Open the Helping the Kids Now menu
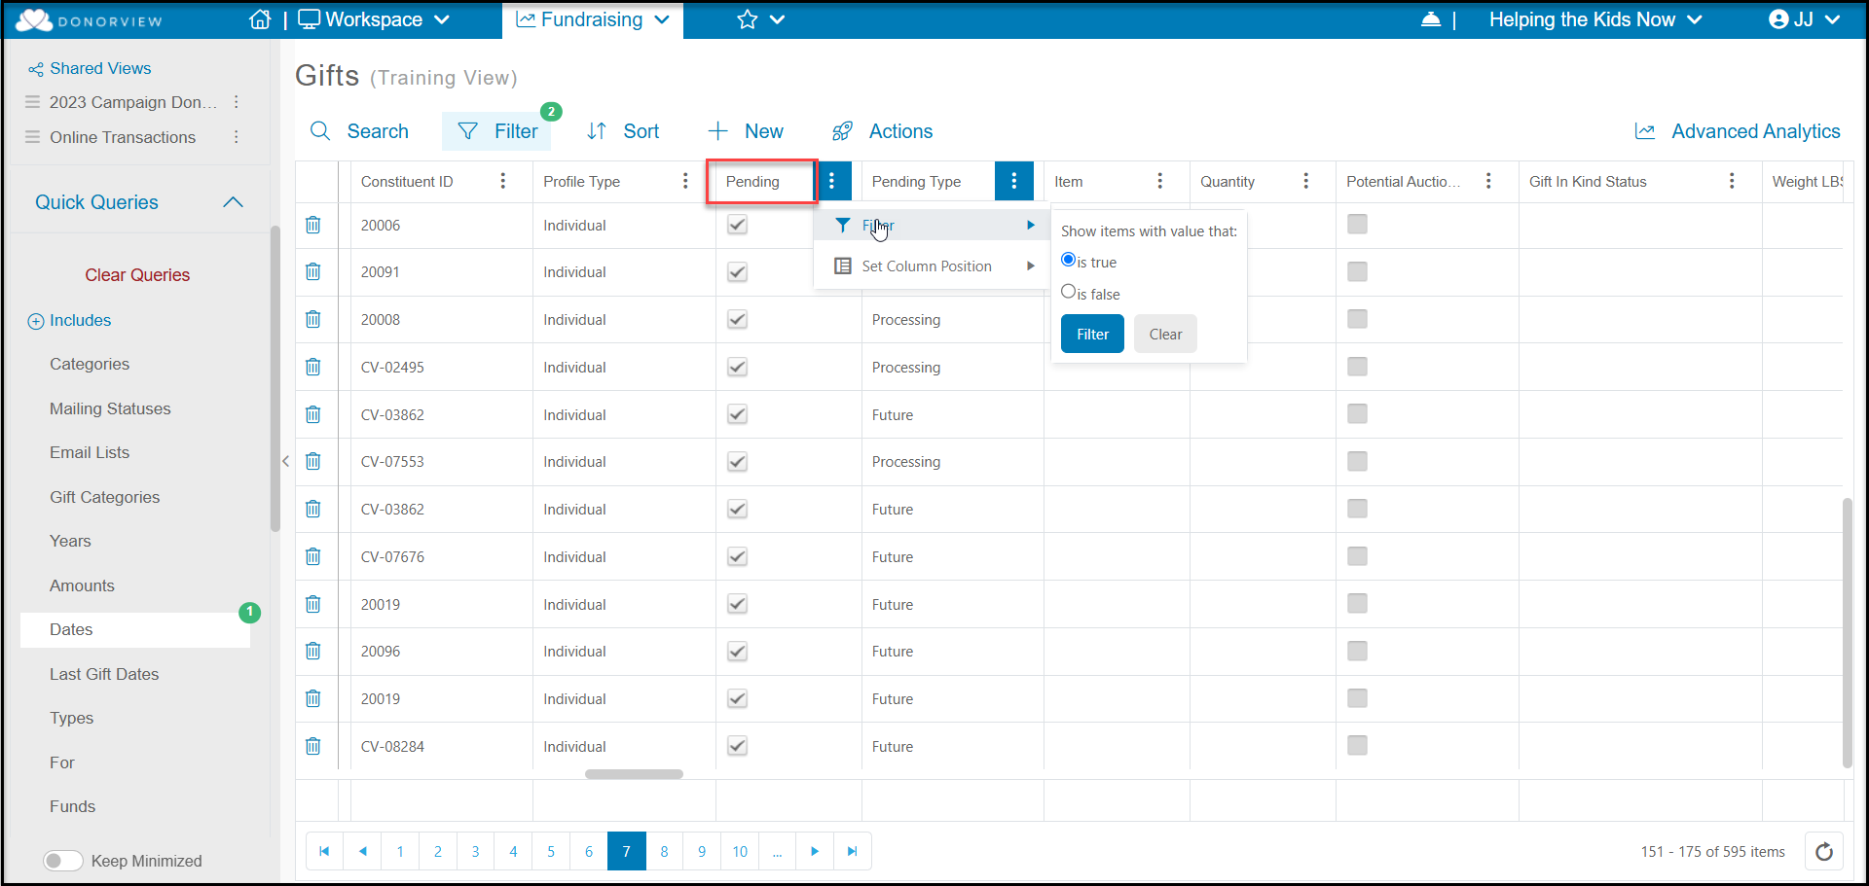1869x886 pixels. pyautogui.click(x=1594, y=19)
